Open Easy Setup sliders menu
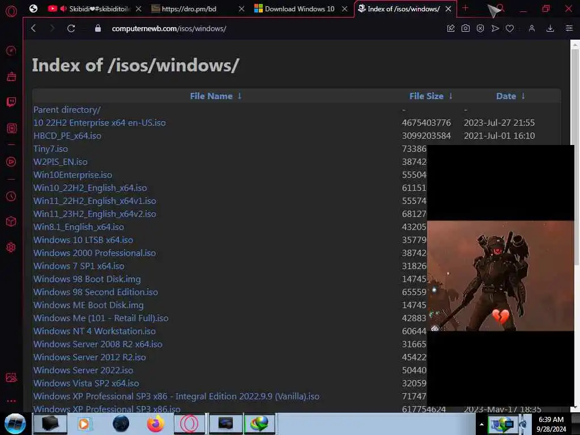This screenshot has width=580, height=435. [x=569, y=28]
